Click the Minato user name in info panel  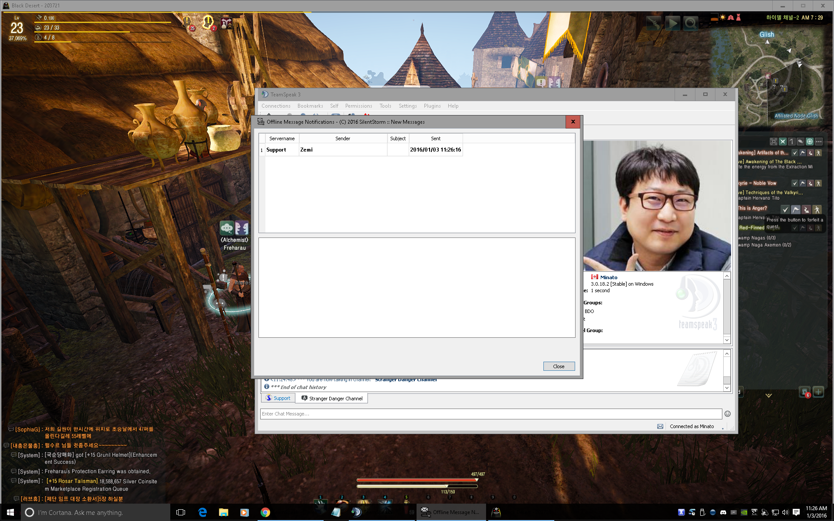point(609,277)
